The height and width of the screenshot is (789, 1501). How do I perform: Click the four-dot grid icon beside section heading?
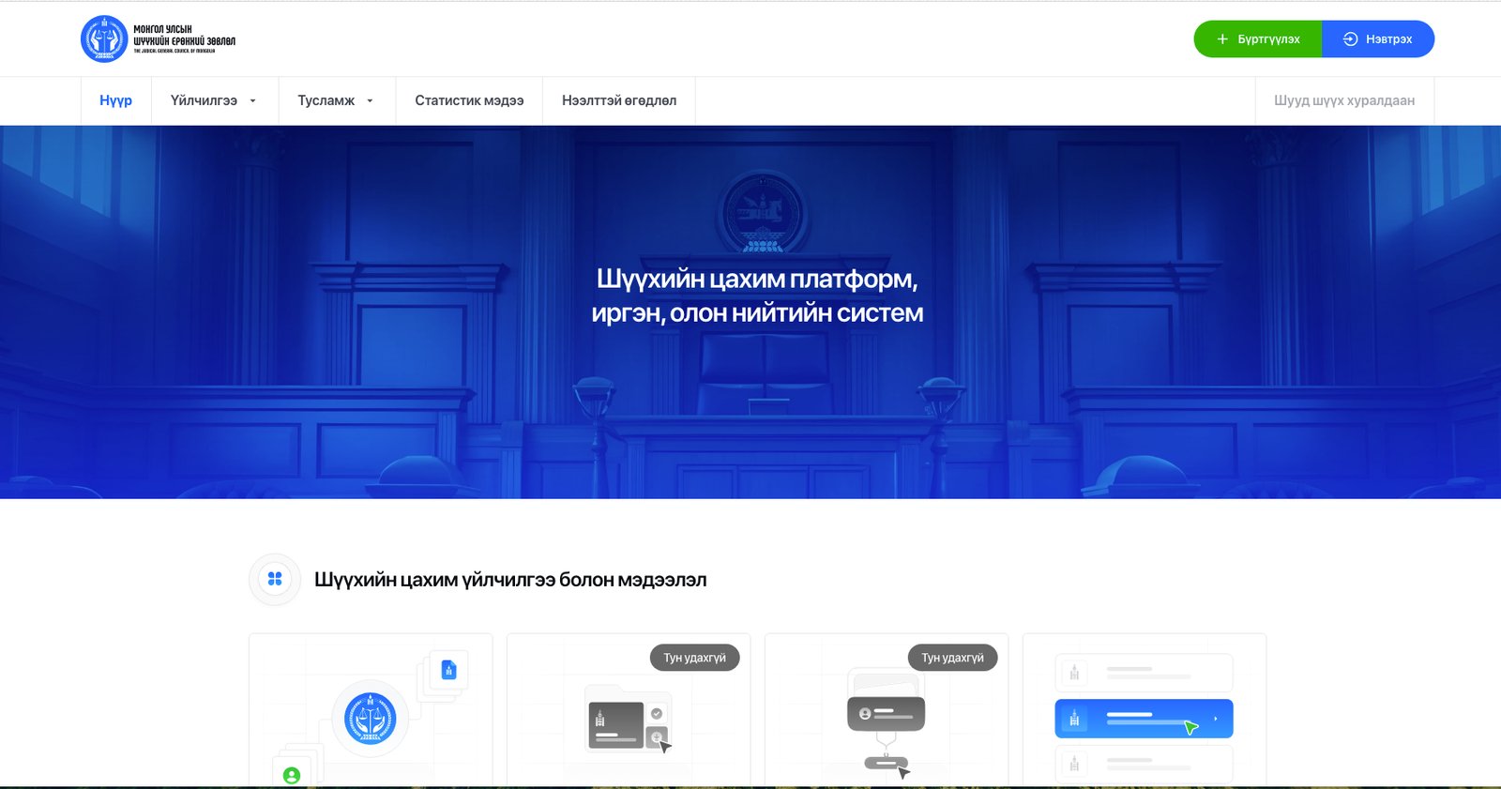pos(275,579)
